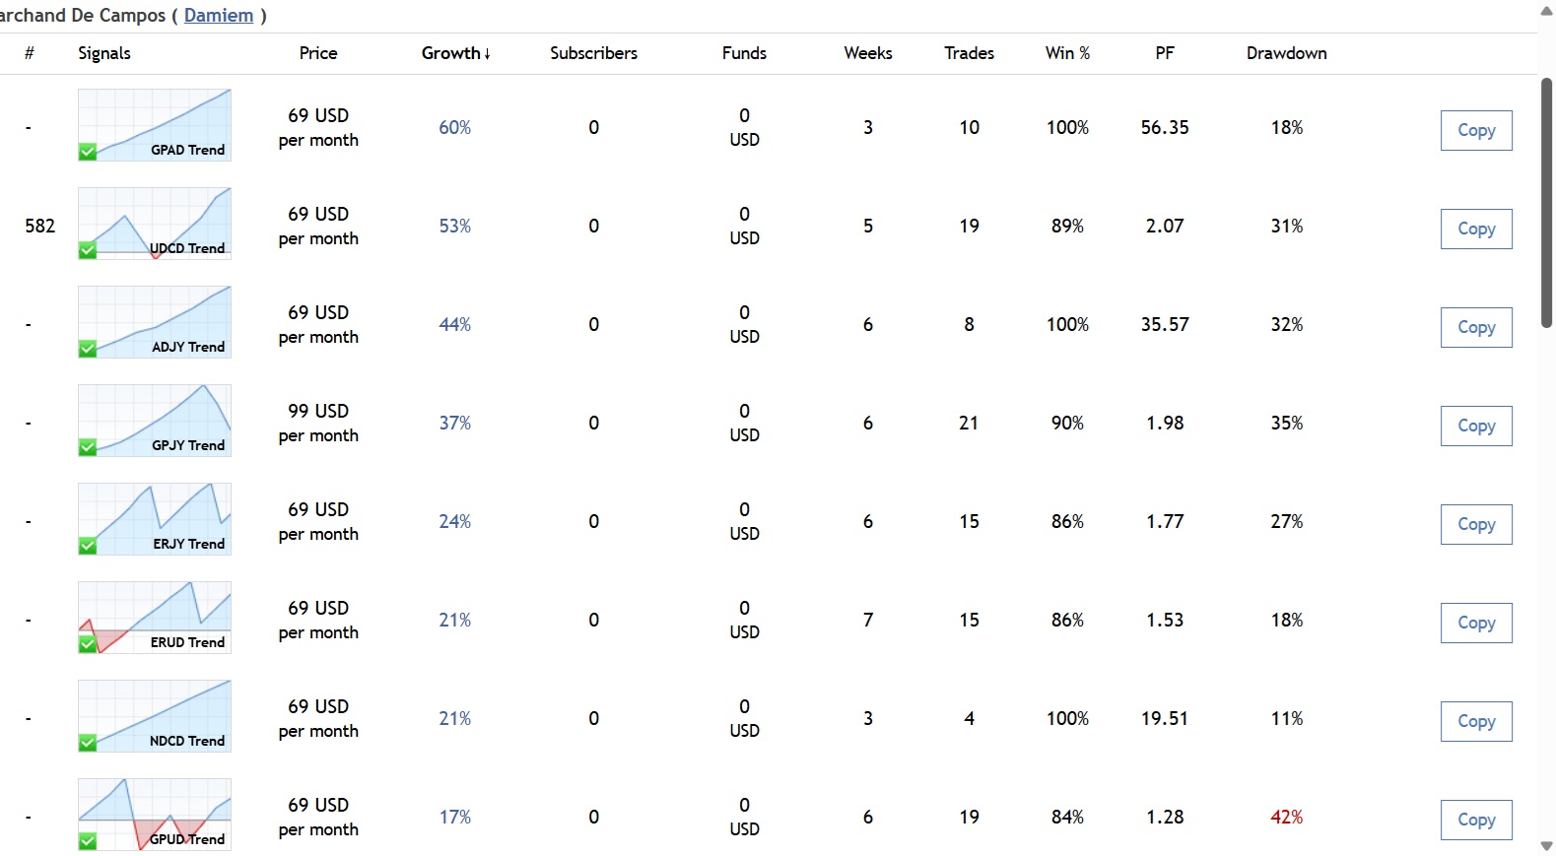This screenshot has width=1556, height=856.
Task: Sort the list by Subscribers header
Action: 593,53
